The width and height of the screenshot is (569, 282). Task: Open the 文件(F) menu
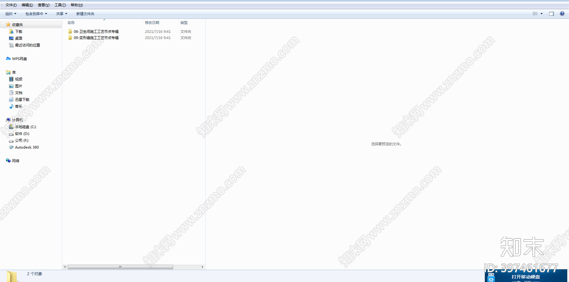click(x=11, y=5)
